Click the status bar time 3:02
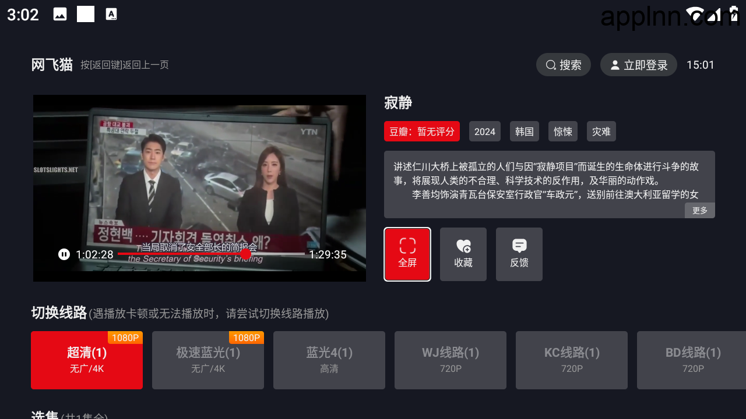This screenshot has width=746, height=419. pos(23,15)
